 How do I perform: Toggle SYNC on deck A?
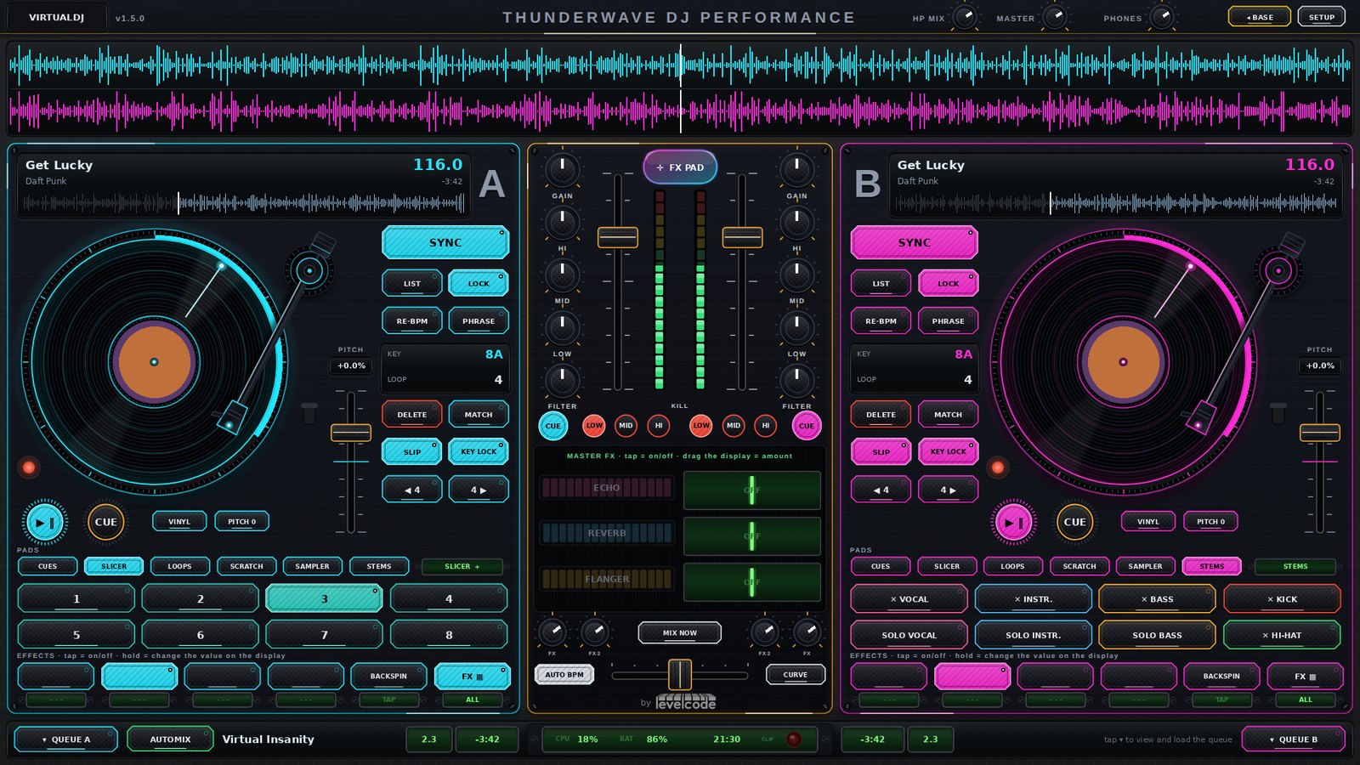pyautogui.click(x=445, y=242)
